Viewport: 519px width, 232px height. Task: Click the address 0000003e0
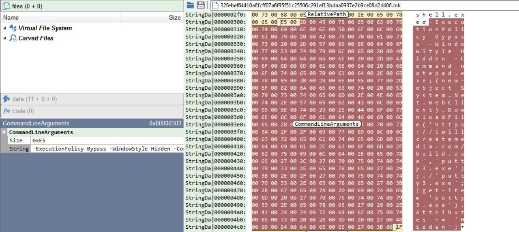pyautogui.click(x=230, y=124)
